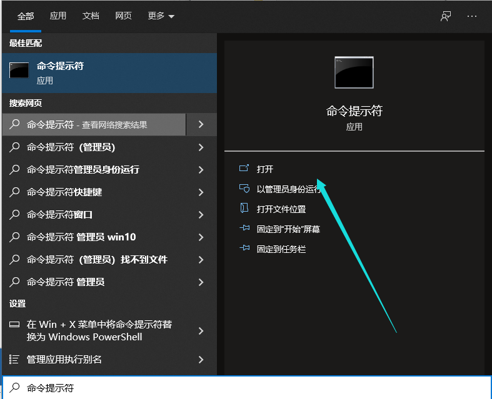
Task: Expand arrow for 命令提示符快捷键 suggestion
Action: click(x=201, y=192)
